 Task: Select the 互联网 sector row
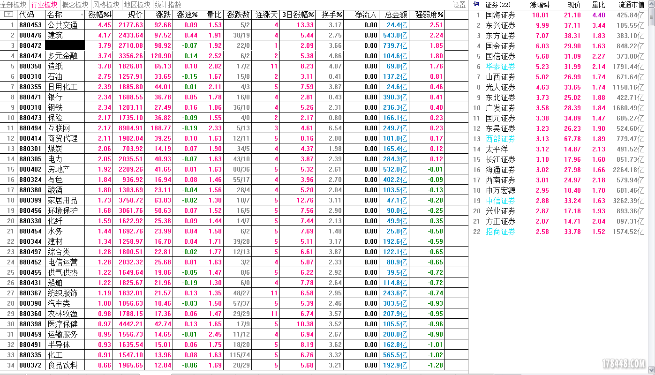[x=234, y=128]
